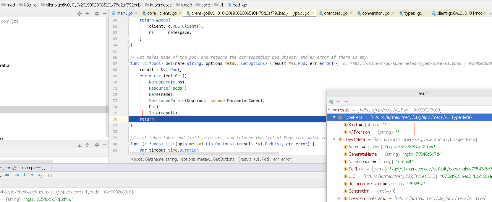Click the k8s.io breadcrumb folder

coord(28,5)
